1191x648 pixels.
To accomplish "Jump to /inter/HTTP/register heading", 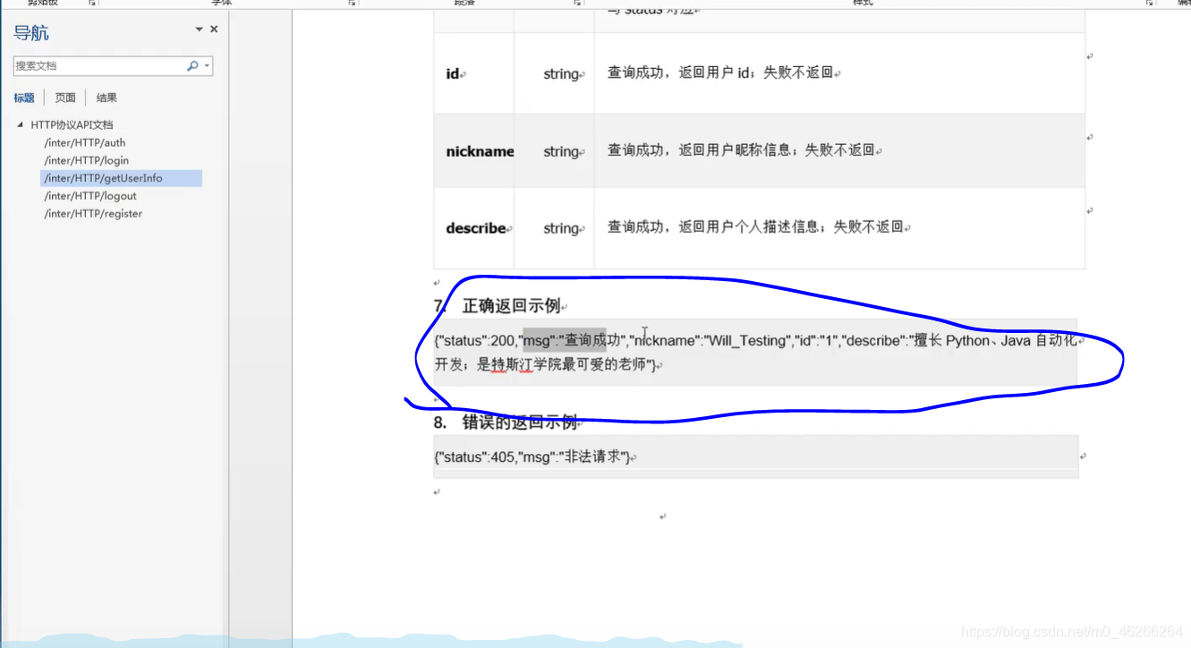I will [x=93, y=214].
